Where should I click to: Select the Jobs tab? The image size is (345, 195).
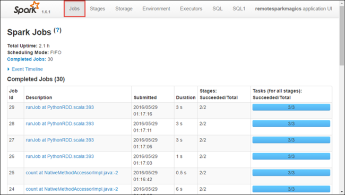(x=74, y=9)
